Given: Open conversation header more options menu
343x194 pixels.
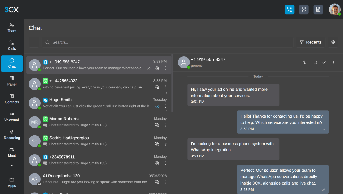Looking at the screenshot, I should (x=334, y=62).
